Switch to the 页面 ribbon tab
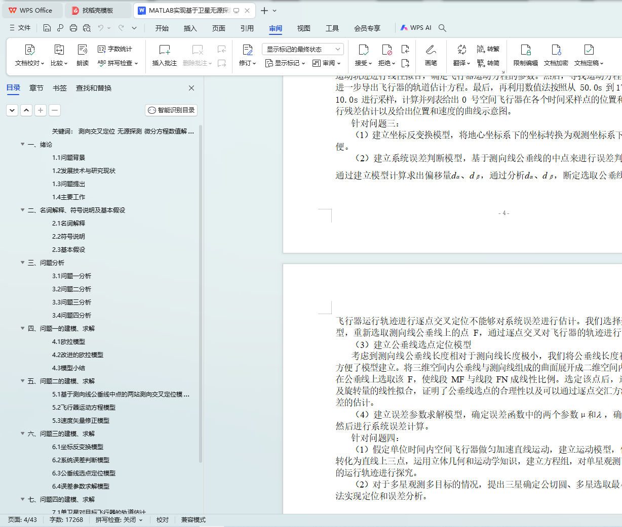The image size is (622, 527). (x=219, y=28)
